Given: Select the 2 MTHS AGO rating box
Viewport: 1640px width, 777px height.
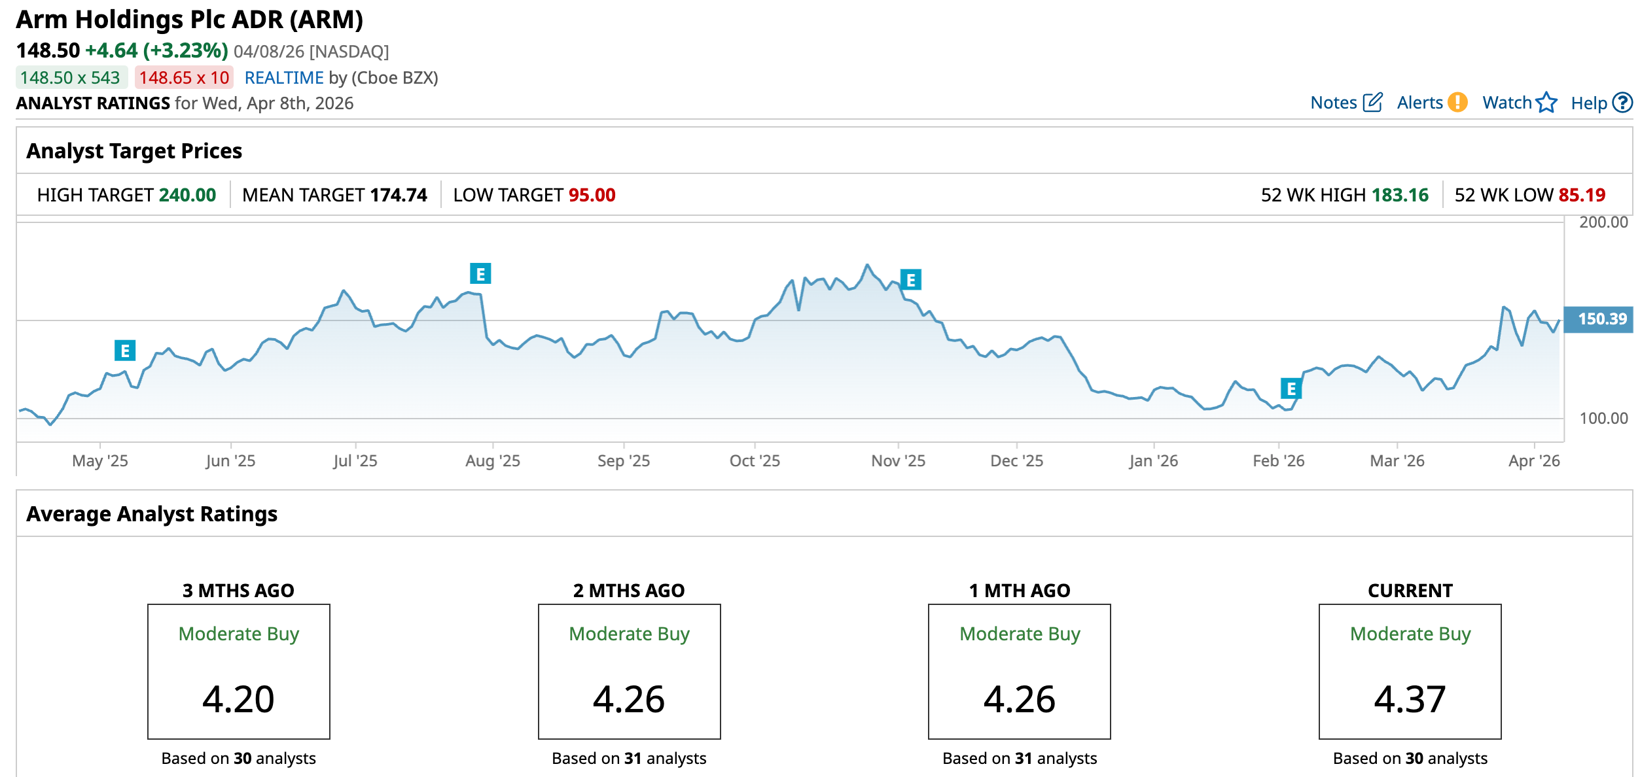Looking at the screenshot, I should [629, 671].
